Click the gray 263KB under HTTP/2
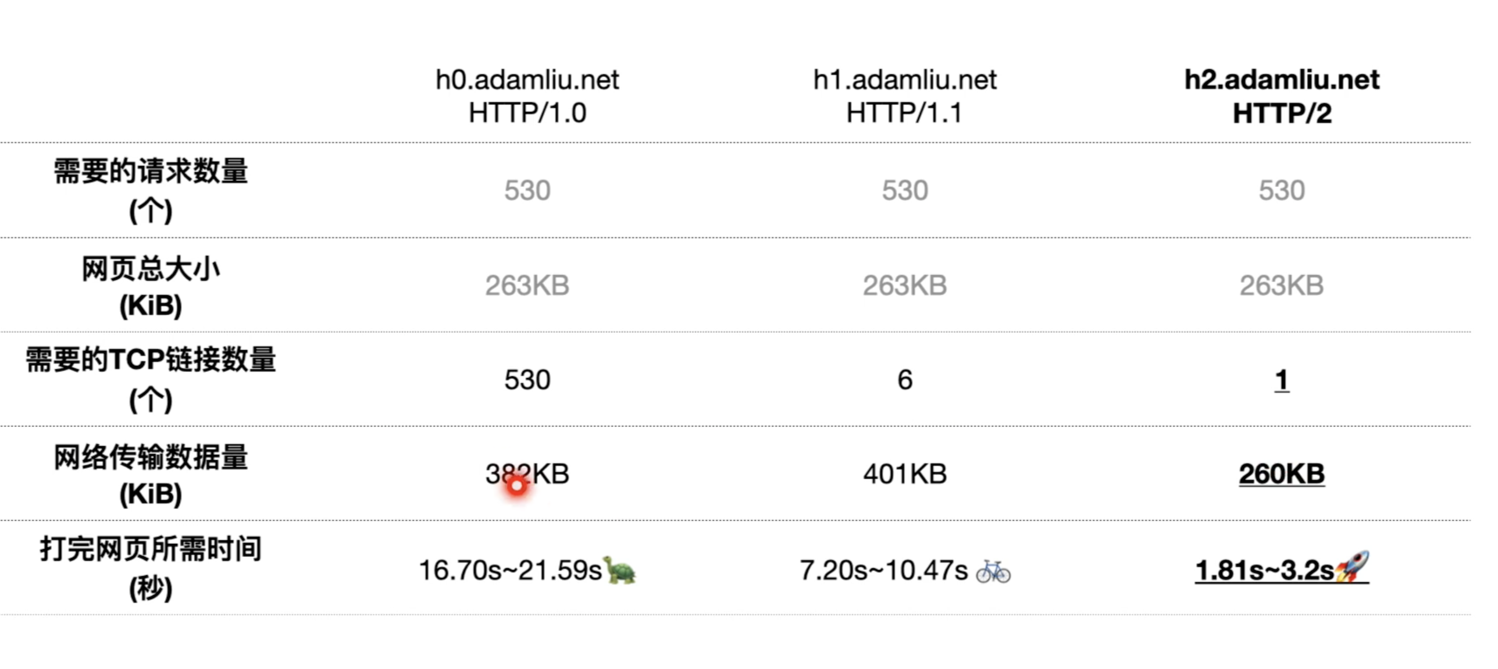Screen dimensions: 1498x669 click(1282, 286)
